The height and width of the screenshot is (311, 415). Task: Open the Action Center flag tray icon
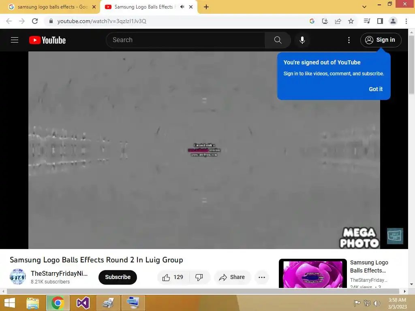click(x=357, y=303)
